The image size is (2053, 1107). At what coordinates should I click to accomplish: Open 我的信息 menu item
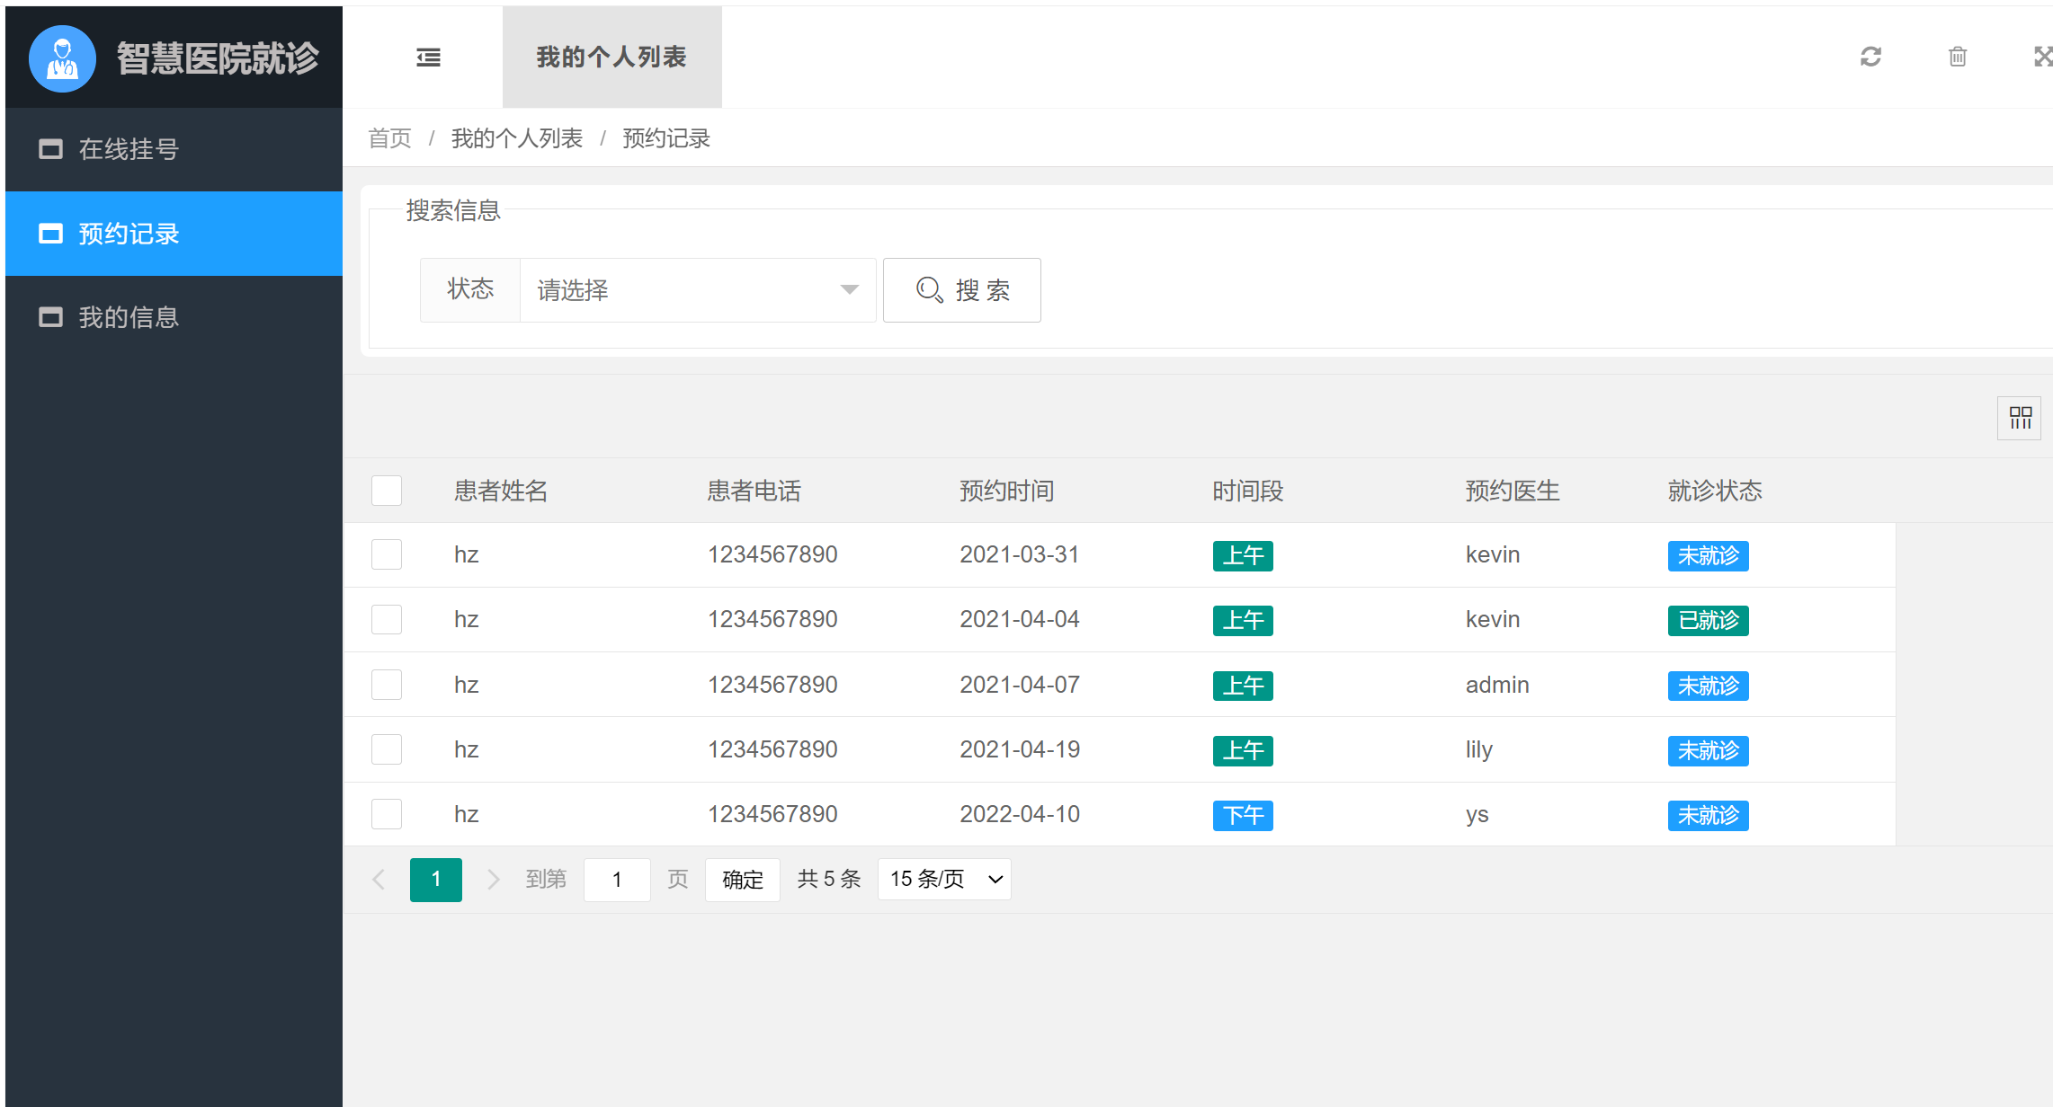174,317
